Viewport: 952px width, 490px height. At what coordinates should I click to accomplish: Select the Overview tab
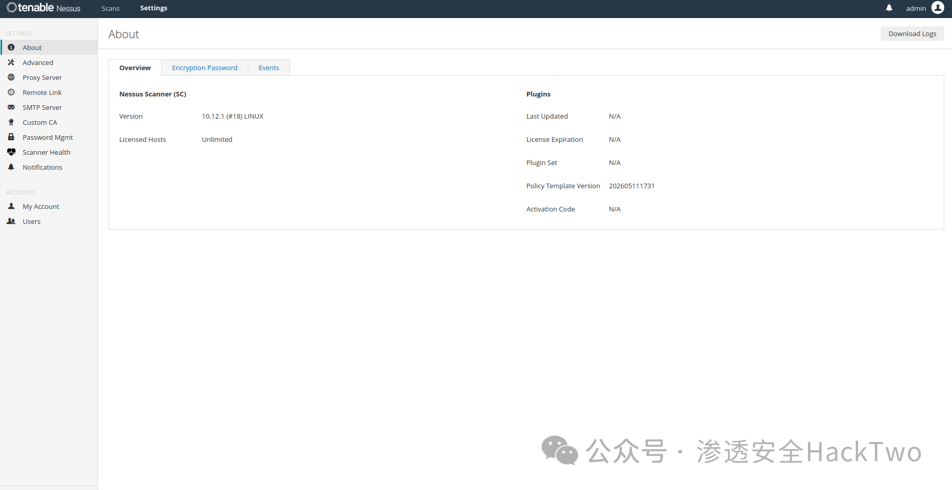tap(135, 68)
